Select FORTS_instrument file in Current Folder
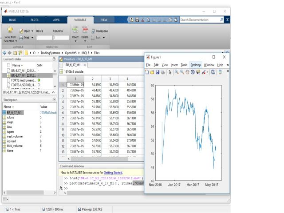Screen dimensions: 284x213 pos(24,80)
